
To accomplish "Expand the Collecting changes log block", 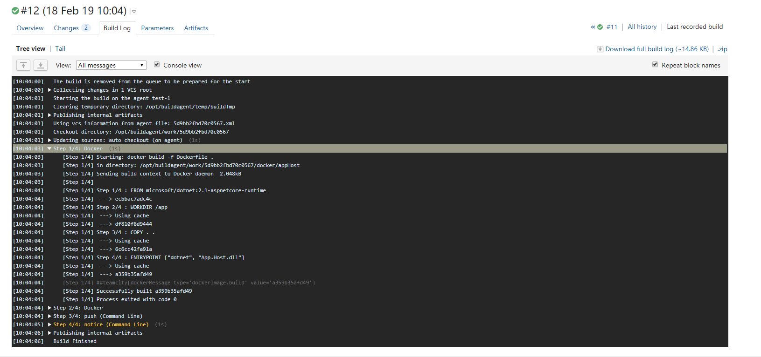I will click(49, 90).
